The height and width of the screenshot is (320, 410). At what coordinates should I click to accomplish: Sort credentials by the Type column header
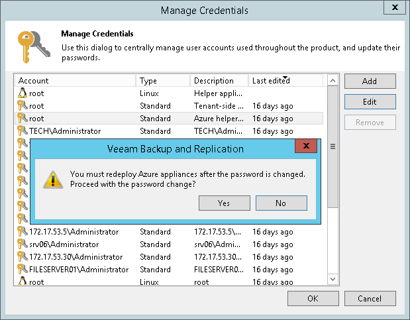[163, 81]
